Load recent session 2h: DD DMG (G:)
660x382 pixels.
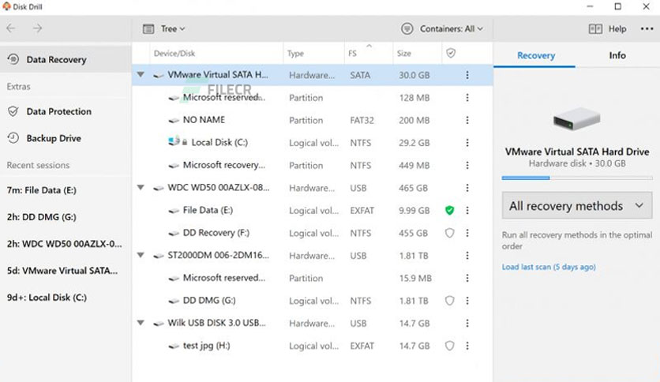click(42, 217)
